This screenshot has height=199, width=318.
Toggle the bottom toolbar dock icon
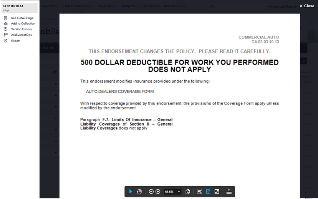(x=229, y=191)
